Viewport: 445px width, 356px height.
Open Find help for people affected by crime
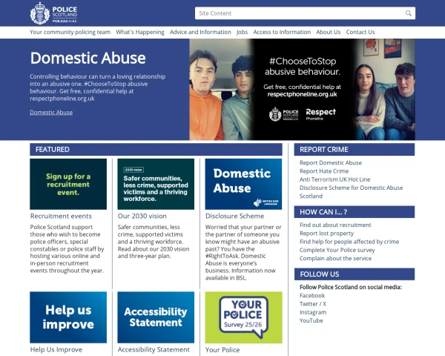coord(349,242)
